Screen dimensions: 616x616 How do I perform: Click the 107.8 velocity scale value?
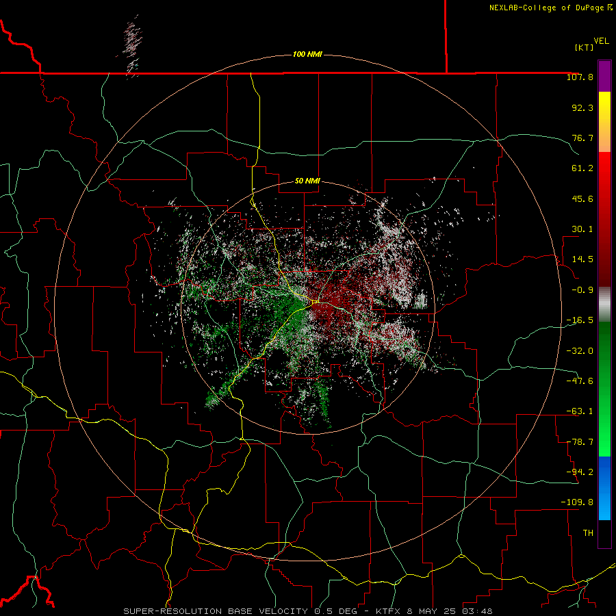(x=580, y=77)
